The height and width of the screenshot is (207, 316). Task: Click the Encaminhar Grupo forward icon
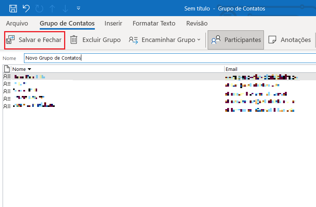coord(133,40)
